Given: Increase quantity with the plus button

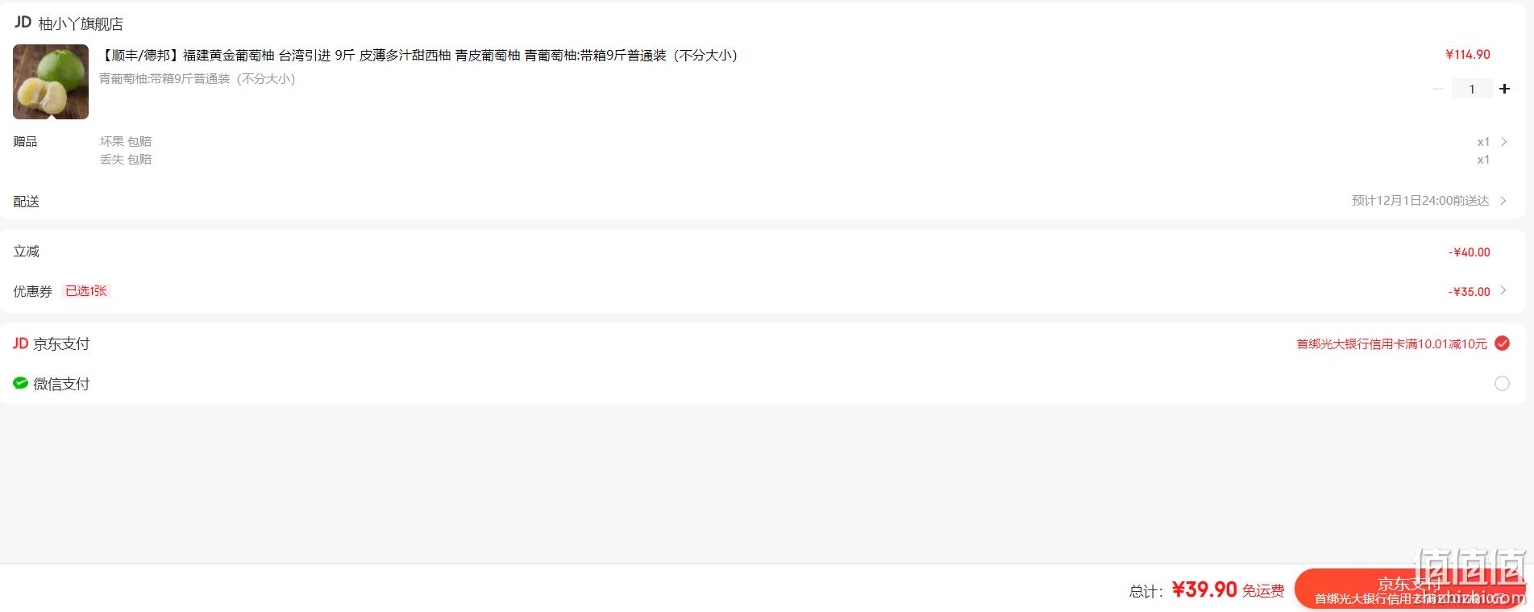Looking at the screenshot, I should click(1504, 89).
